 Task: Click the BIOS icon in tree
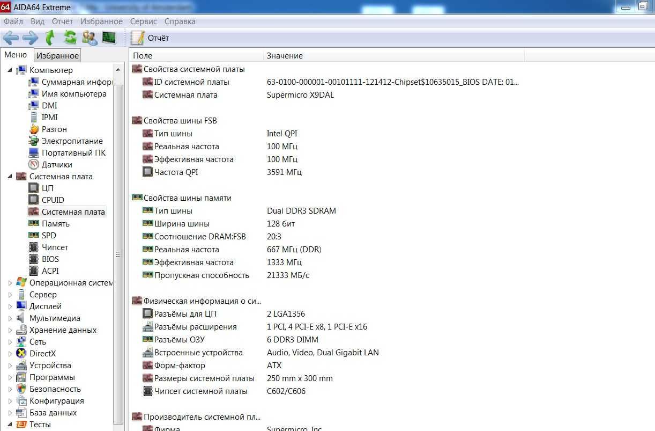pyautogui.click(x=34, y=259)
